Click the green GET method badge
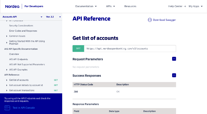 click(x=78, y=49)
